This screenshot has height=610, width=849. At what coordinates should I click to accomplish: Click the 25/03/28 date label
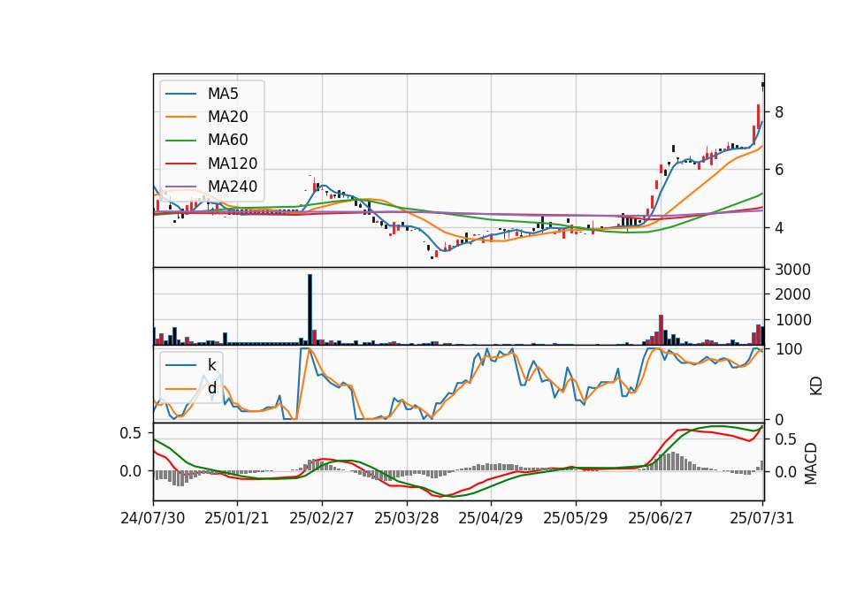click(x=406, y=518)
